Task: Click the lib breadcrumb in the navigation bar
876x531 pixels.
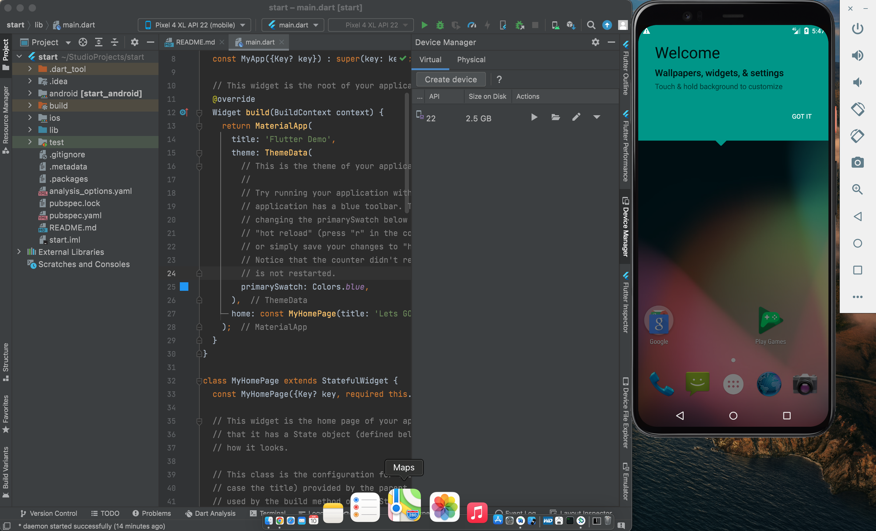Action: coord(38,25)
